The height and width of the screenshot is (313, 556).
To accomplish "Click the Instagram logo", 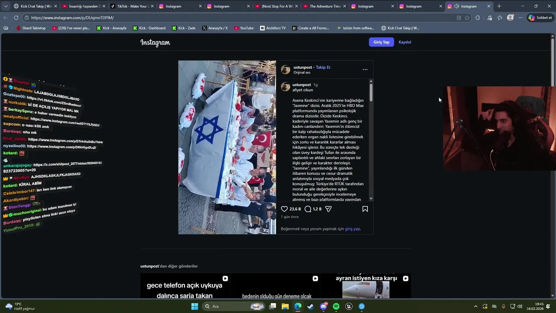I will (155, 42).
